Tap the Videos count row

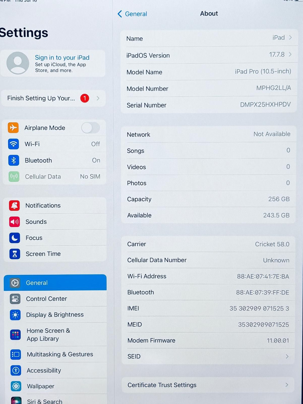coord(208,167)
